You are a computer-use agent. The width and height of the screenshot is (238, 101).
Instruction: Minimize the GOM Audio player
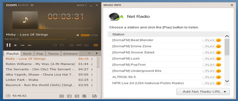pos(91,6)
